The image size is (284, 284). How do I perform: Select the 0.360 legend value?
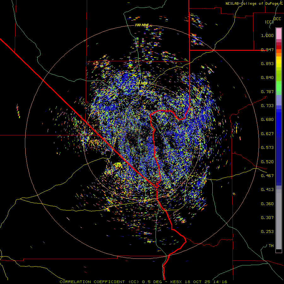pos(267,204)
